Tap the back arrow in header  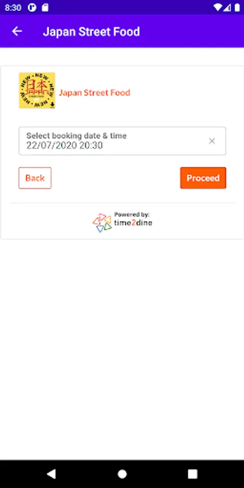tap(17, 31)
